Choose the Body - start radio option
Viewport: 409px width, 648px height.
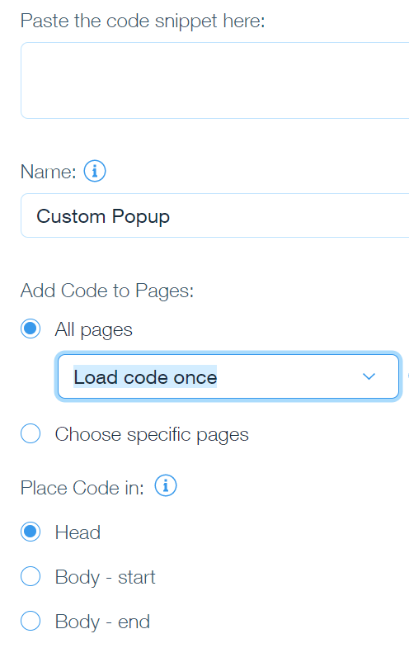[x=31, y=576]
